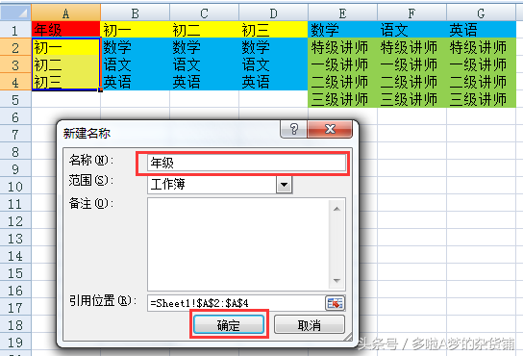Select row 16 header
The height and width of the screenshot is (356, 523).
click(x=15, y=291)
